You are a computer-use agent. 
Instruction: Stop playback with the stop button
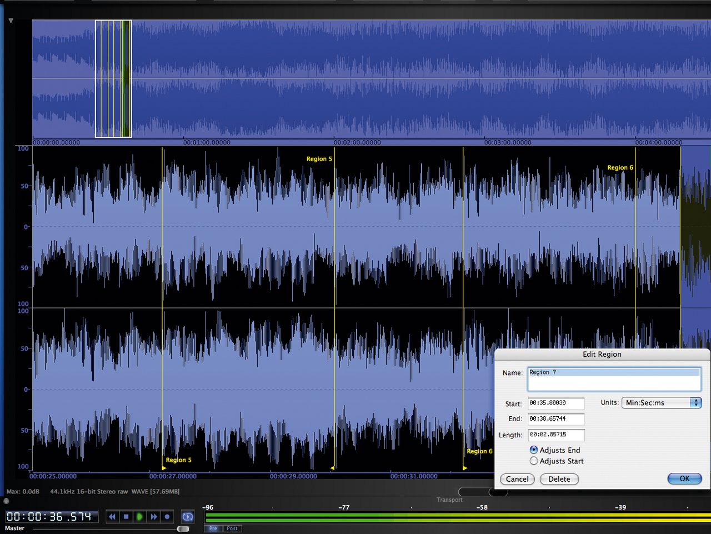click(126, 517)
